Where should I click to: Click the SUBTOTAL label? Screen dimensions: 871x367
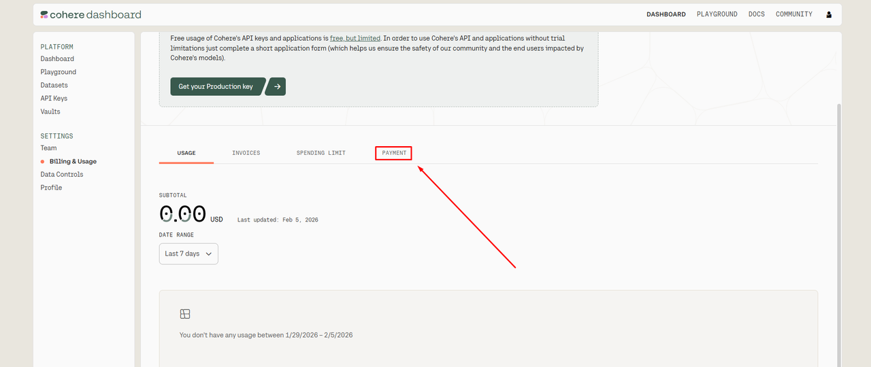click(173, 196)
